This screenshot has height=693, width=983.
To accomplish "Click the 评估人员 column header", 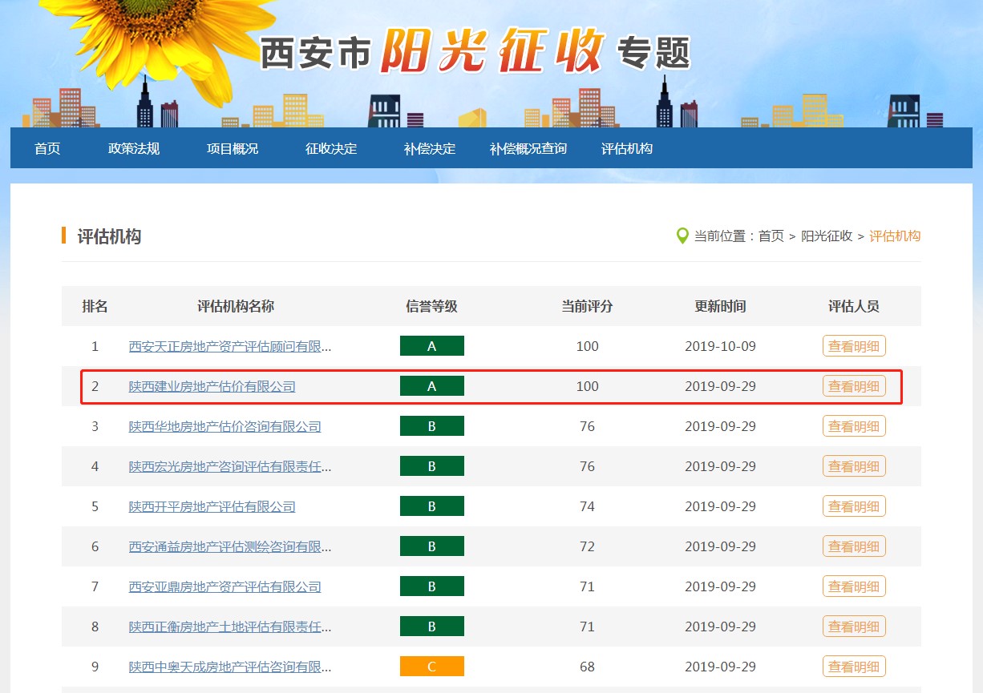I will 854,306.
